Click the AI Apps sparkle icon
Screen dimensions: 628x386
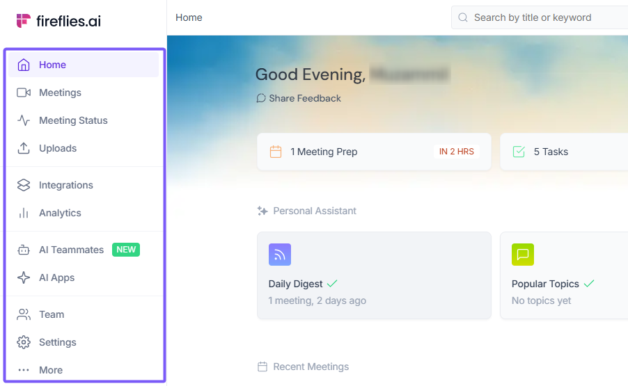pyautogui.click(x=24, y=278)
